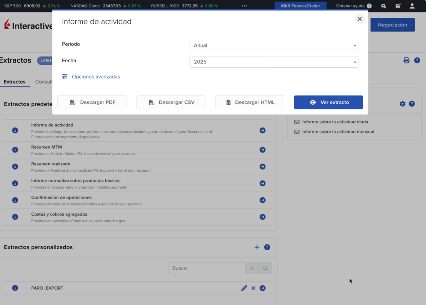The width and height of the screenshot is (426, 305).
Task: Click the Ver extracto button
Action: 328,102
